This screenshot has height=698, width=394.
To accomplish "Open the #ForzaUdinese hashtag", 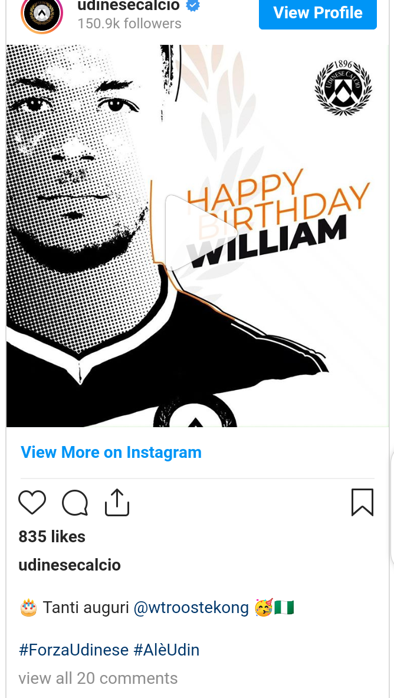I will pyautogui.click(x=74, y=650).
